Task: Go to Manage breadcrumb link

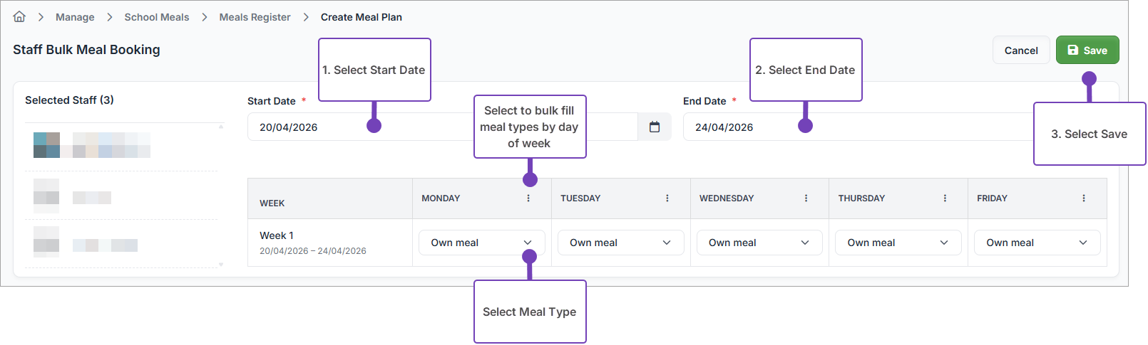Action: point(75,17)
